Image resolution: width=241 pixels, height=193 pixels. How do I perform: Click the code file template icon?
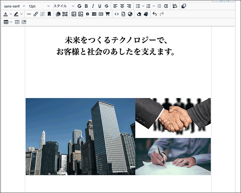tap(123, 14)
